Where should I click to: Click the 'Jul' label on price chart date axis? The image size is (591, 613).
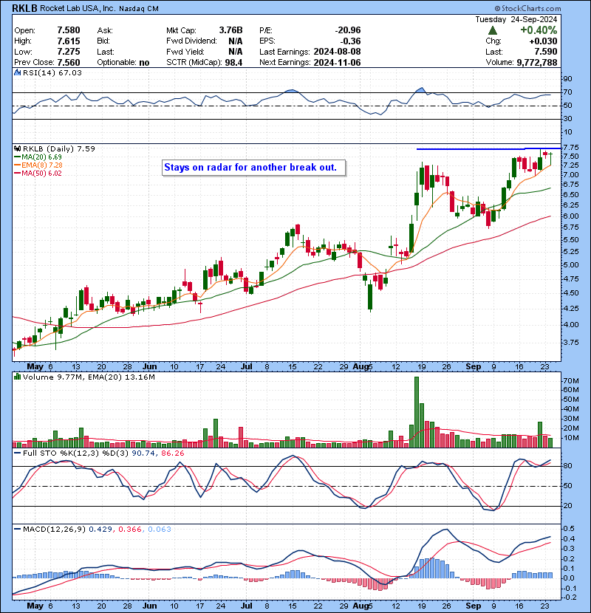[247, 366]
